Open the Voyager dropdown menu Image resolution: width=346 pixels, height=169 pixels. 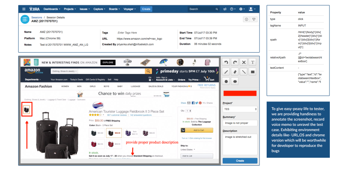[x=130, y=9]
